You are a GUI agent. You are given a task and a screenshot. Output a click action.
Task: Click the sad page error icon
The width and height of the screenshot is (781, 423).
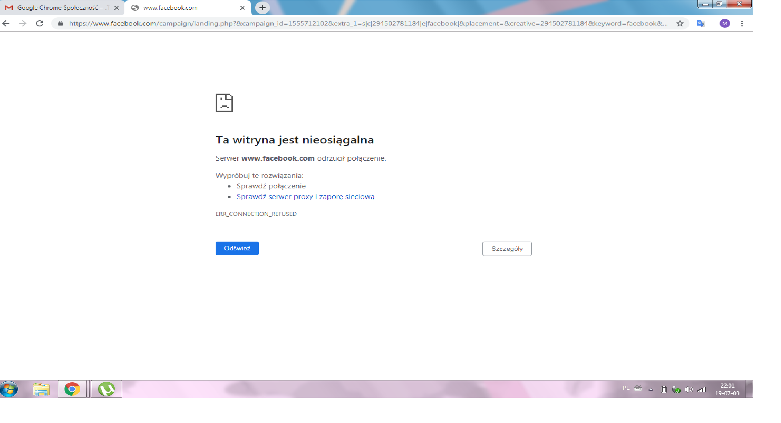point(224,103)
